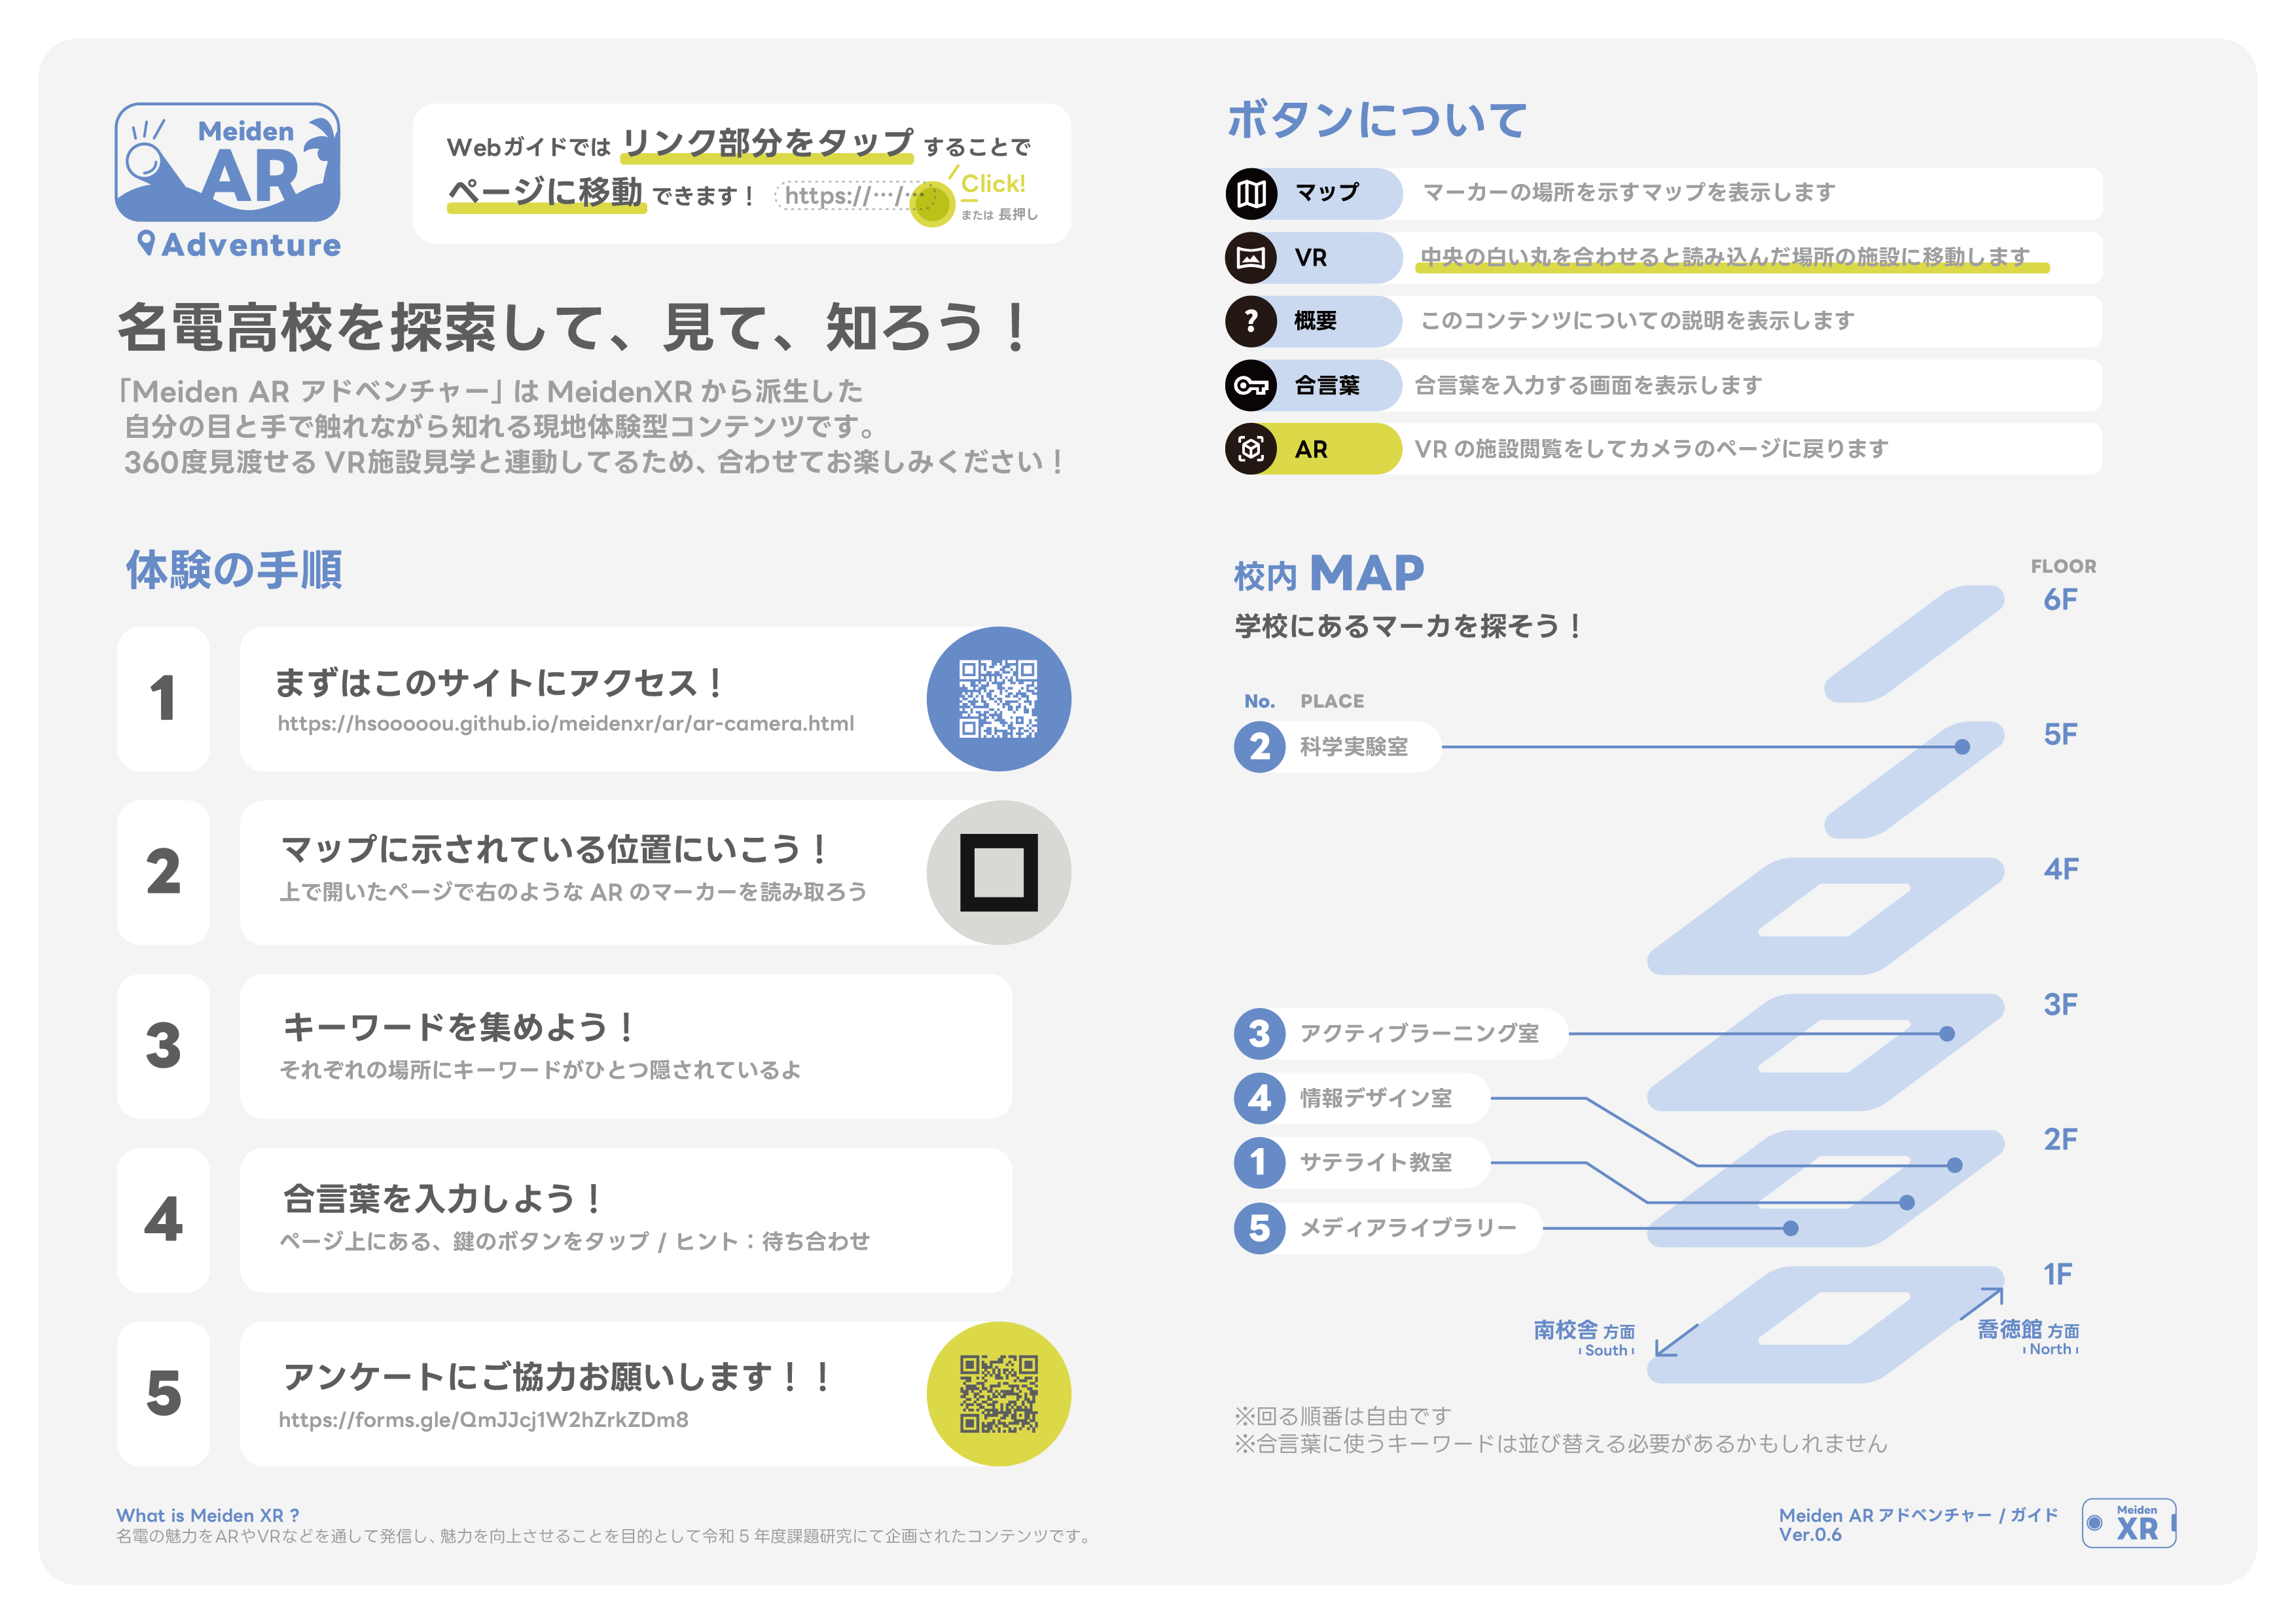Image resolution: width=2296 pixels, height=1624 pixels.
Task: Click the step number 5 tile
Action: click(163, 1394)
